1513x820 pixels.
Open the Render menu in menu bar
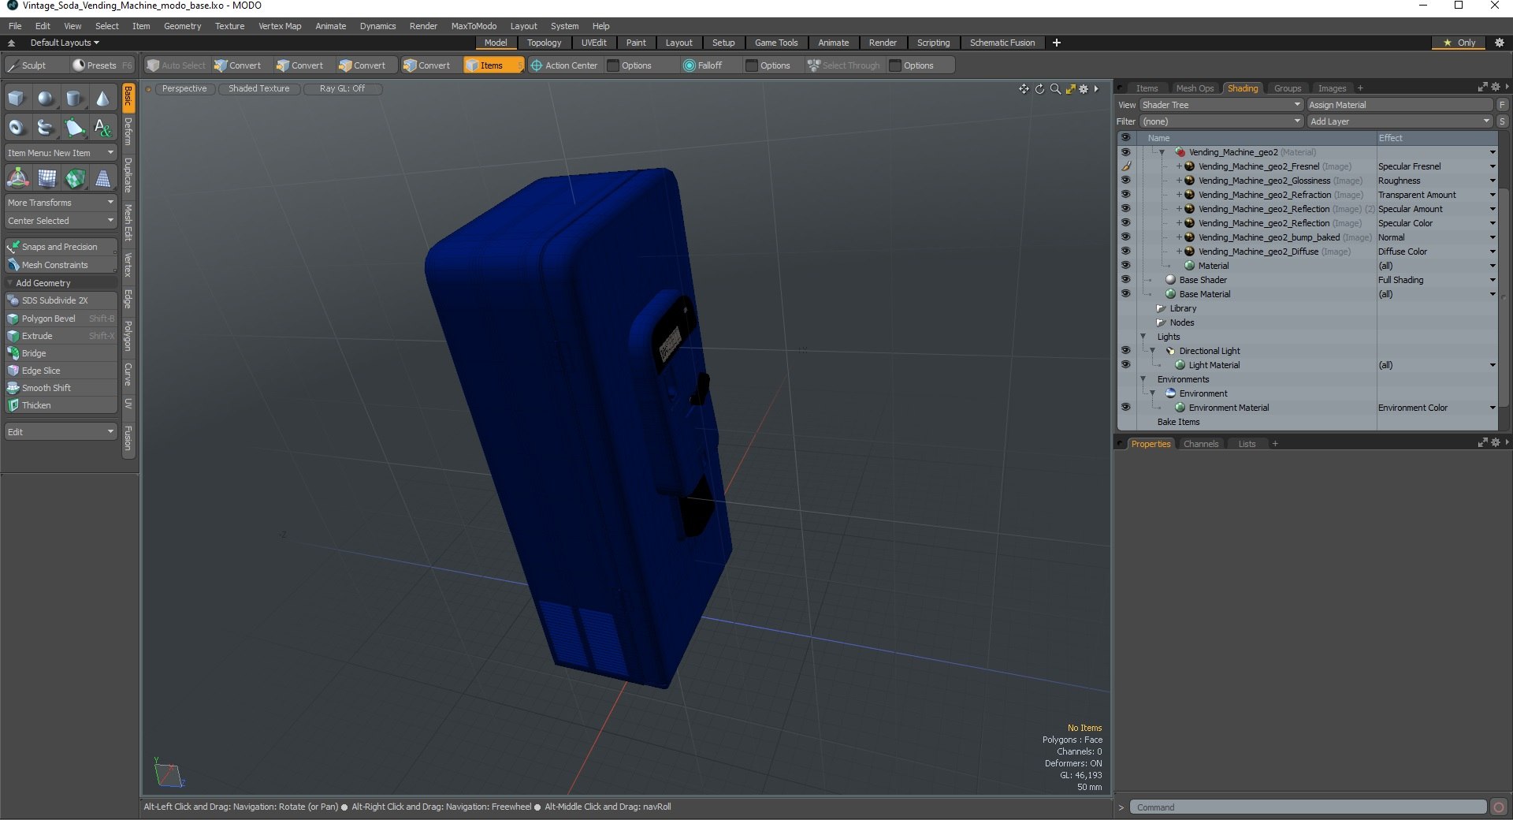coord(423,26)
